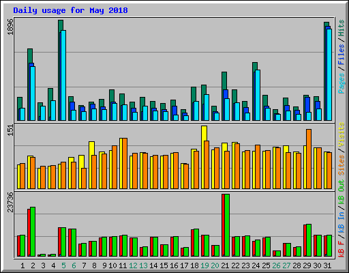Click the red kB F bar for day 2
This screenshot has height=273, width=349.
pos(29,233)
